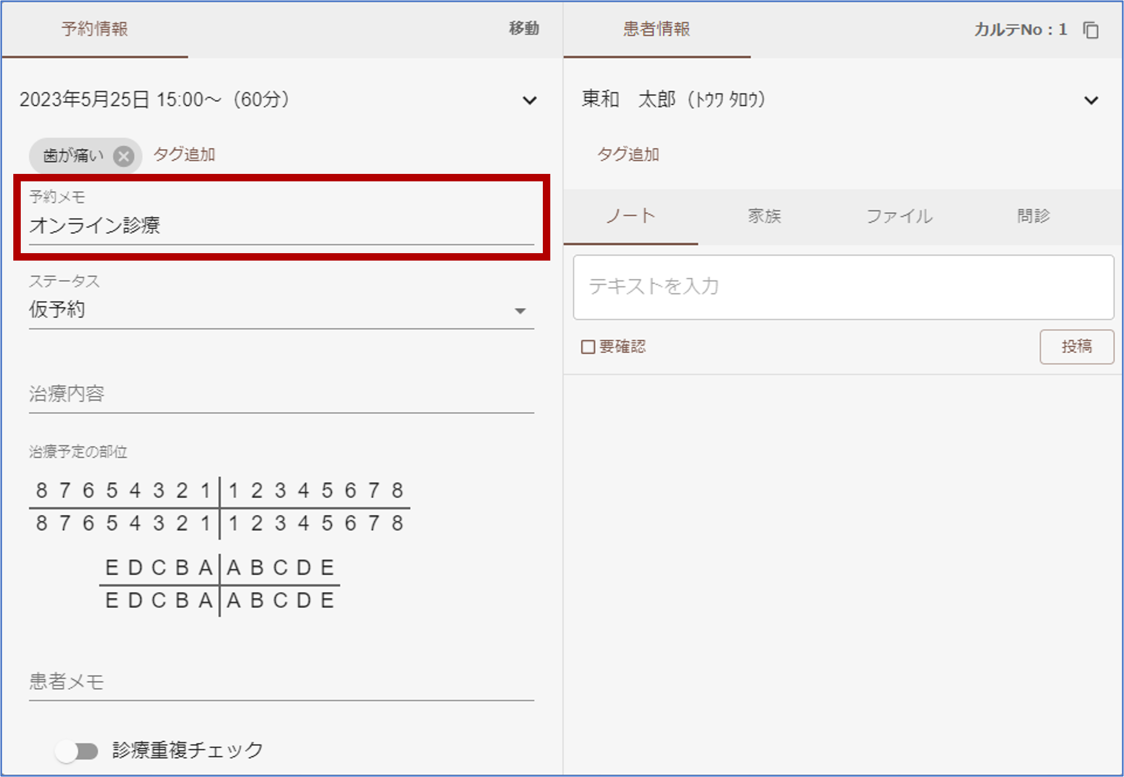Click the 予約メモ field containing オンライン診療
The image size is (1124, 777).
(281, 225)
